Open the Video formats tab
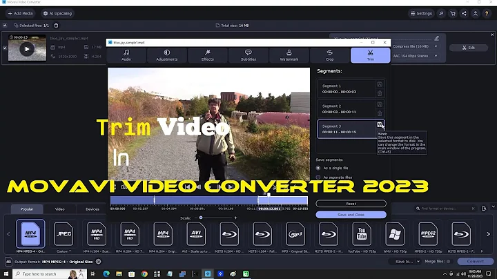 pyautogui.click(x=59, y=209)
